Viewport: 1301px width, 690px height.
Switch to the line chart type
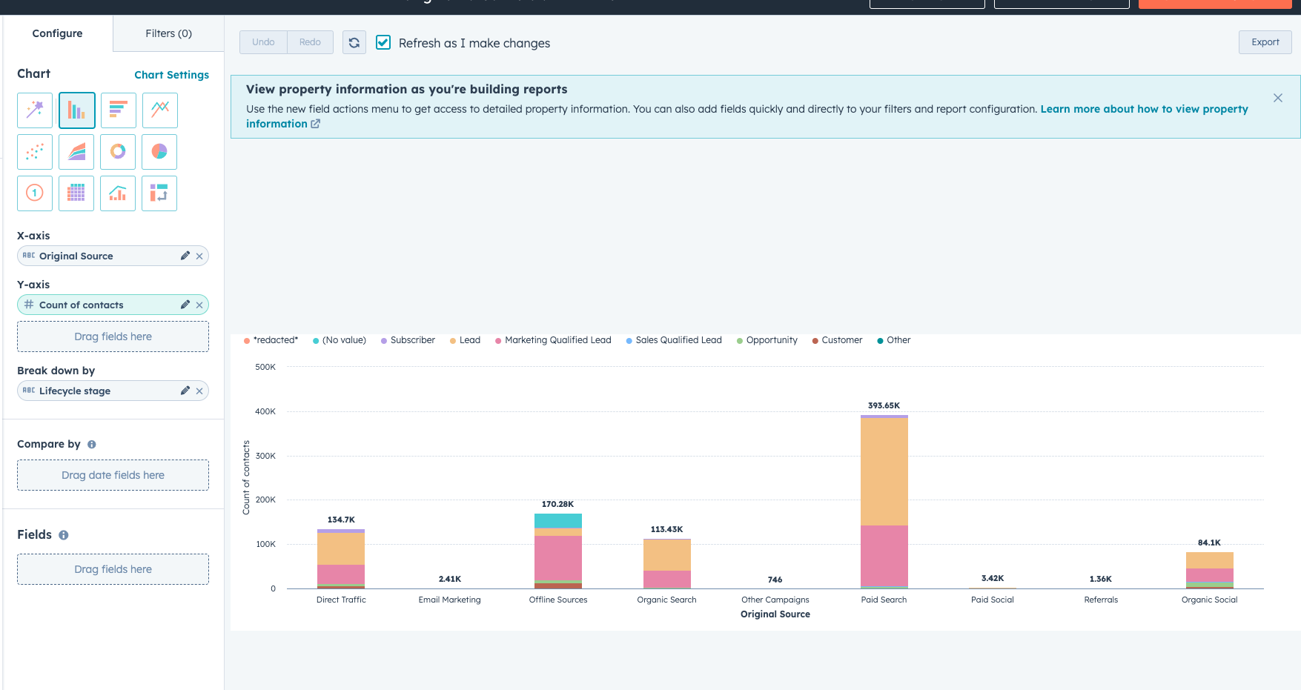point(159,110)
